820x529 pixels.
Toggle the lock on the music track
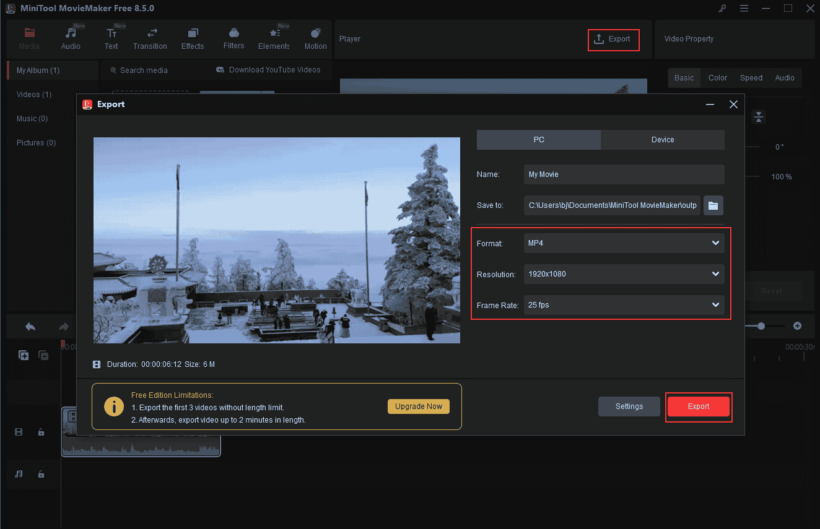tap(41, 474)
